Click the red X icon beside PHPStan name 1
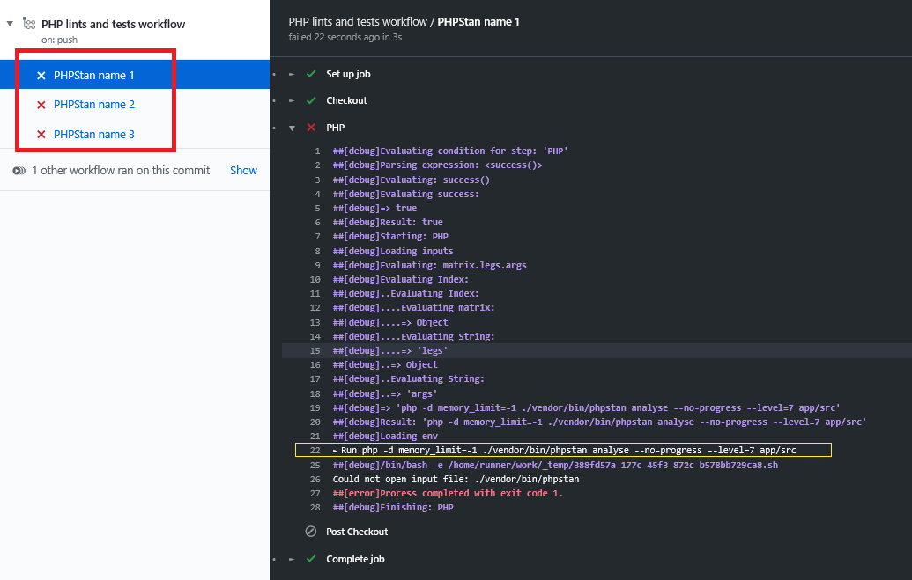This screenshot has width=912, height=580. 41,76
